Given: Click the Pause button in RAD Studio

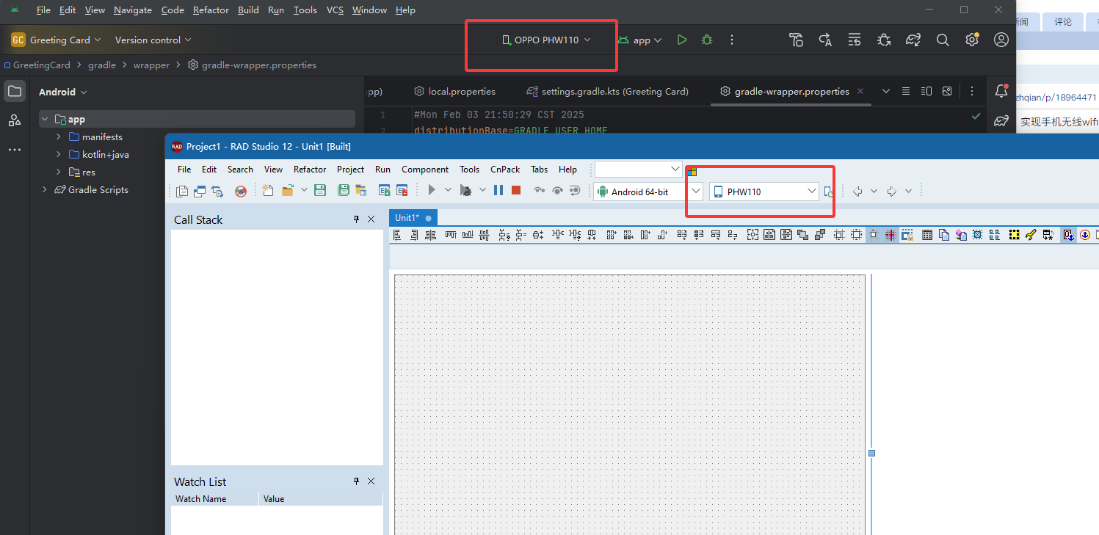Looking at the screenshot, I should pyautogui.click(x=498, y=190).
